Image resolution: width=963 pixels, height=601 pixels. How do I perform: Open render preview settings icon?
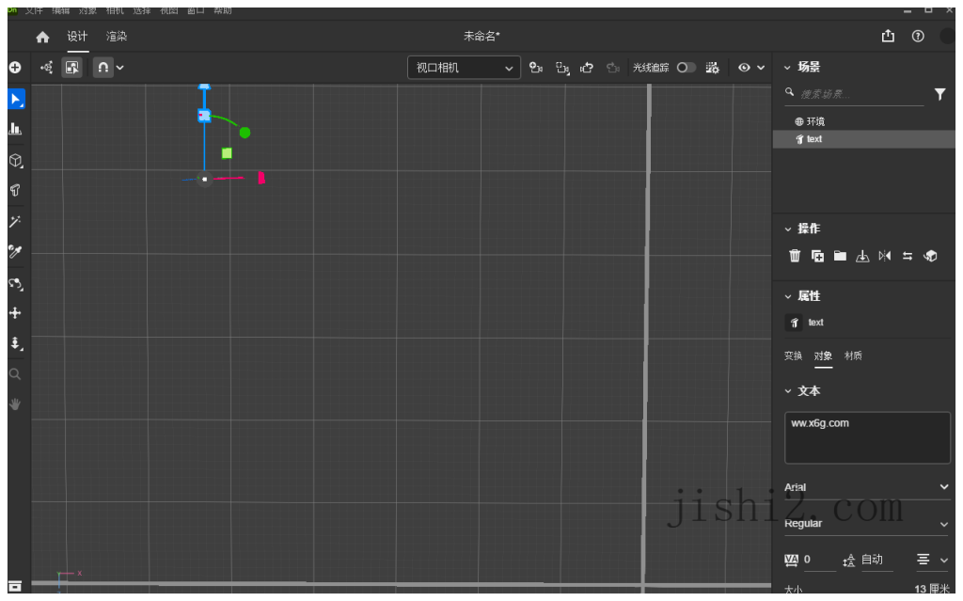[713, 68]
